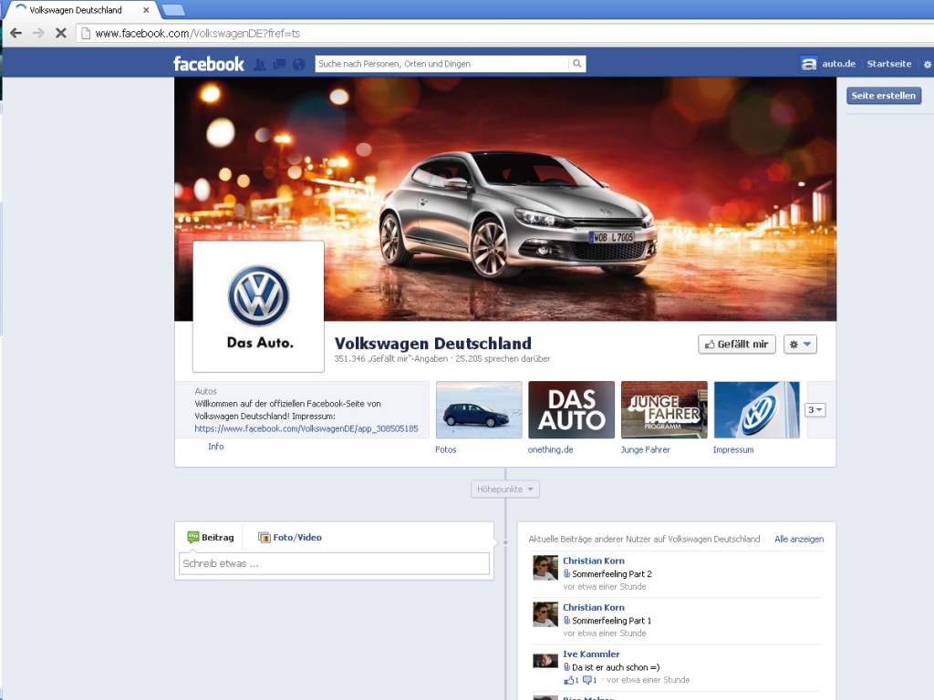Click attachment icon on Sommerfeeling Part 1
934x700 pixels.
coord(566,620)
